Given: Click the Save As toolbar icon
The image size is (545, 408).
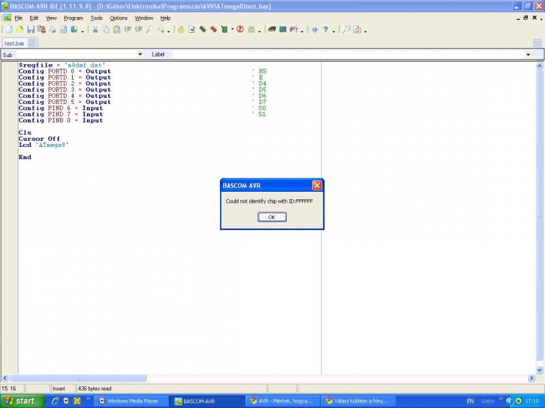Looking at the screenshot, I should coord(42,29).
